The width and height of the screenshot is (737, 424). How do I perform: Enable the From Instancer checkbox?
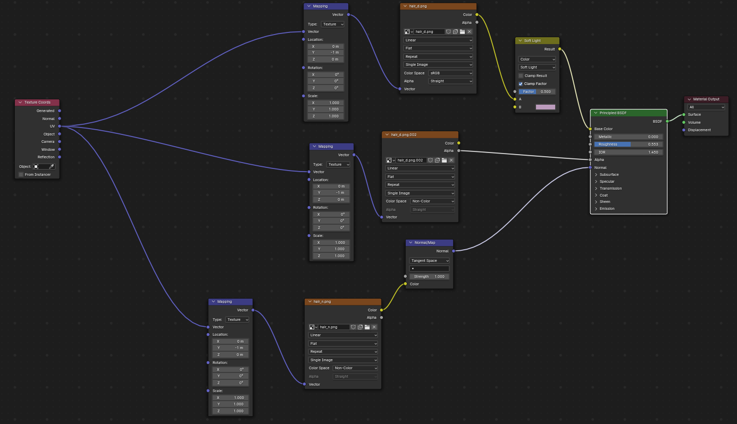(x=21, y=174)
